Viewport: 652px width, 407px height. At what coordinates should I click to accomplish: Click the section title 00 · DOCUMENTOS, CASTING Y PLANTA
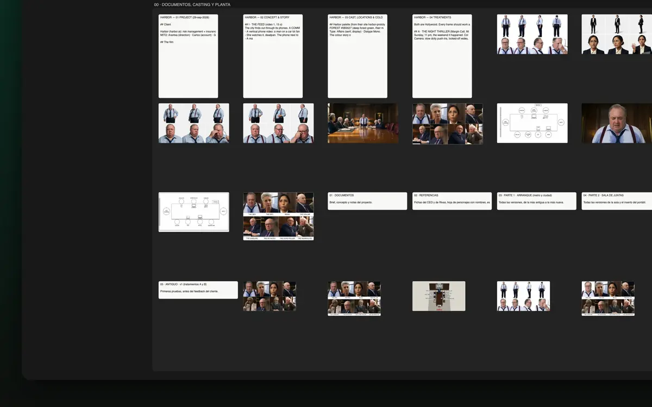pyautogui.click(x=192, y=5)
